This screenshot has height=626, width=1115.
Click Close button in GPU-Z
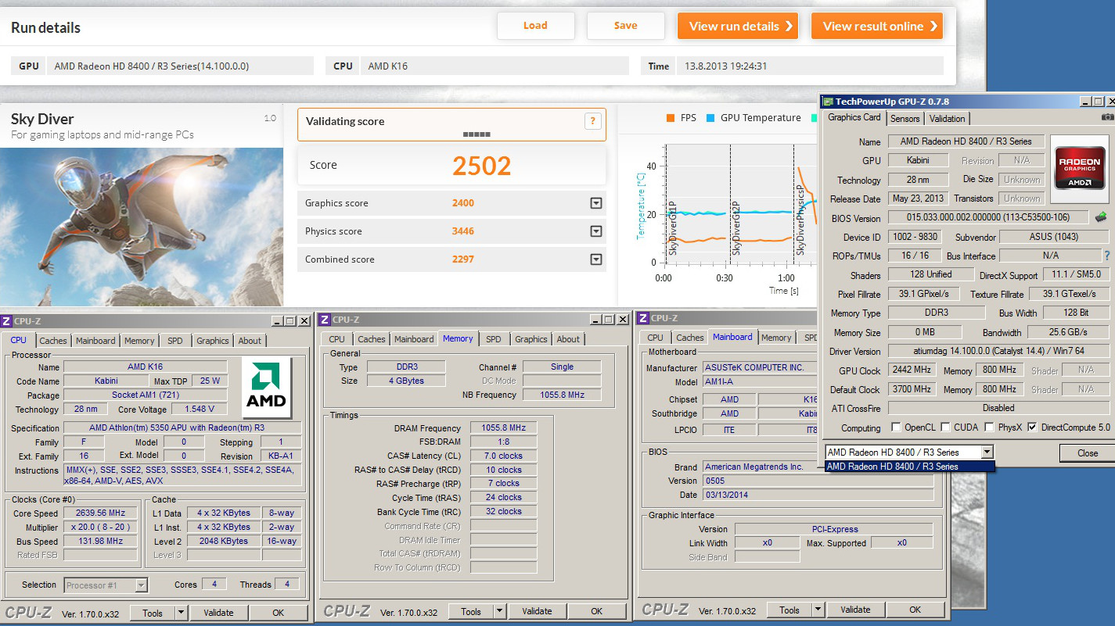tap(1088, 453)
